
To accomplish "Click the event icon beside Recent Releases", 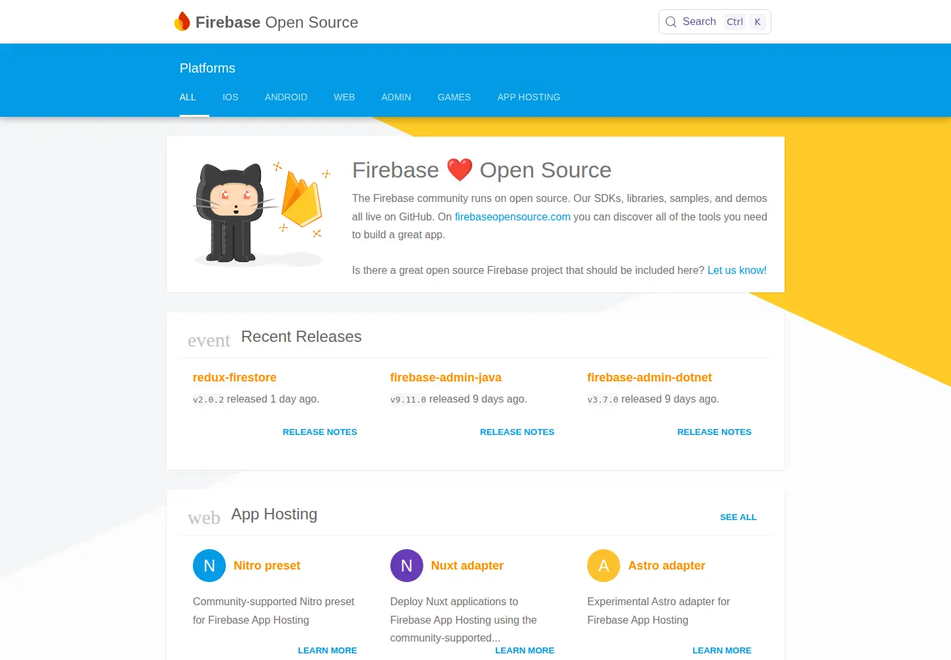I will (209, 341).
